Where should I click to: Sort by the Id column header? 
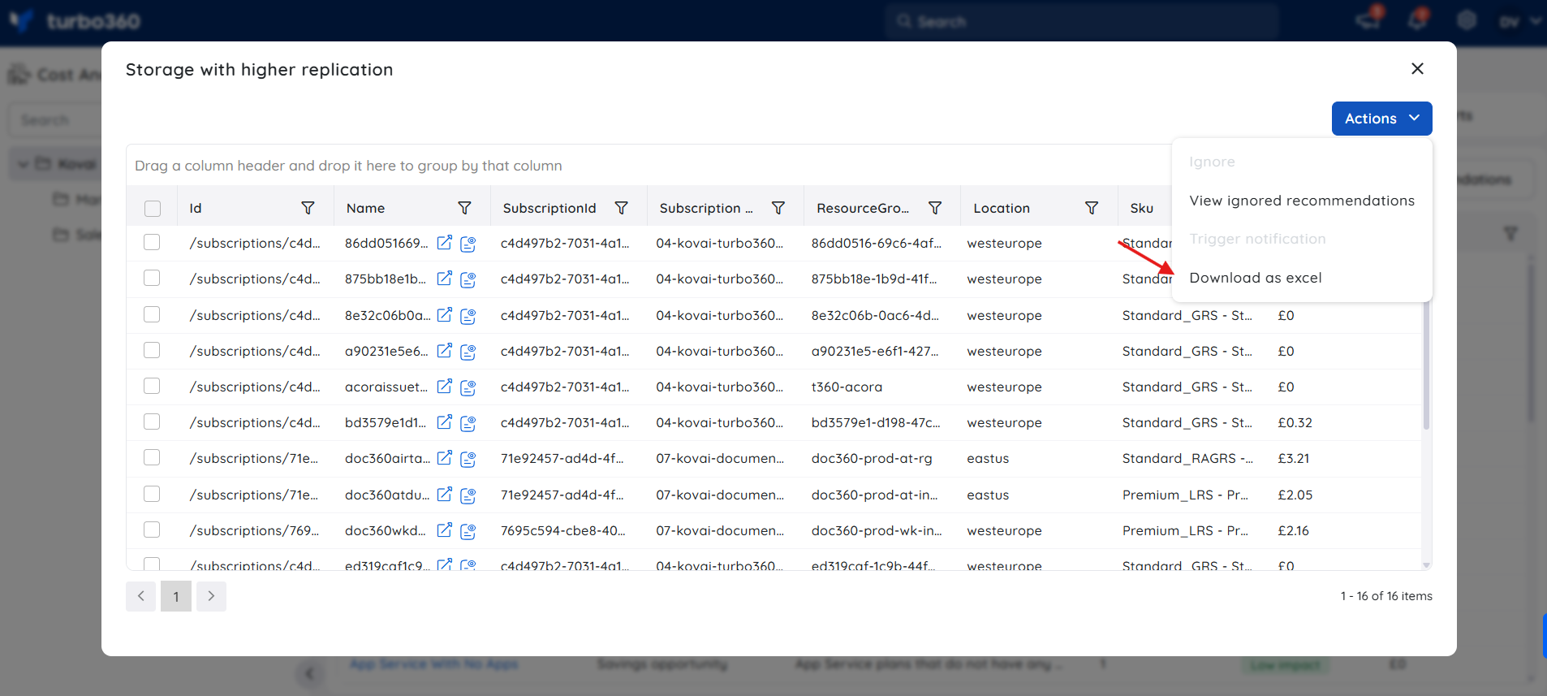pos(195,208)
